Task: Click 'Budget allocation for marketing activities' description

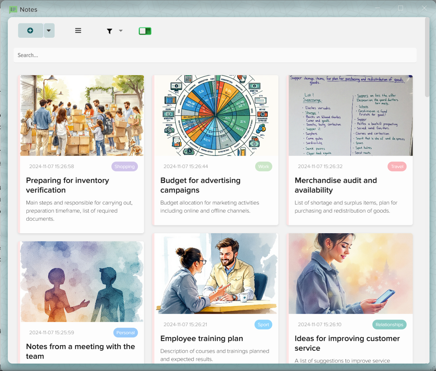Action: coord(210,207)
